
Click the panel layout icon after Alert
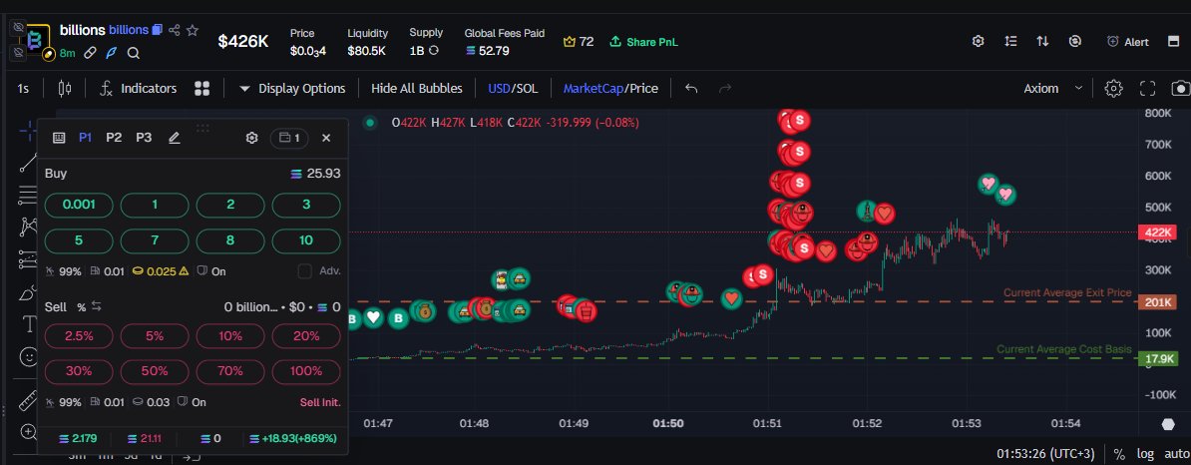(1173, 41)
